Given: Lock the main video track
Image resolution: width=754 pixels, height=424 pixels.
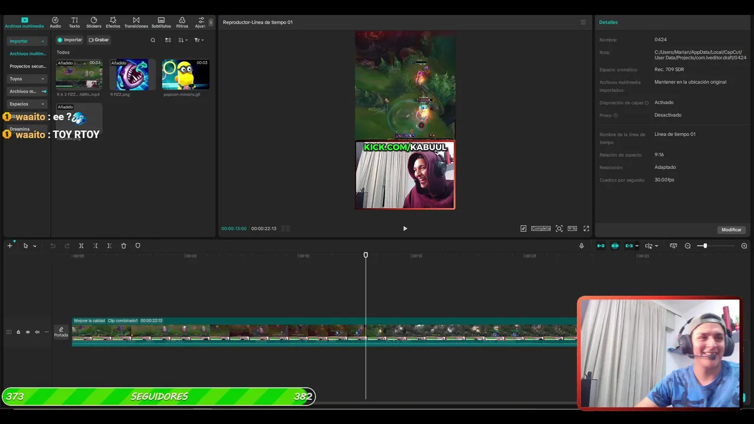Looking at the screenshot, I should [x=18, y=332].
